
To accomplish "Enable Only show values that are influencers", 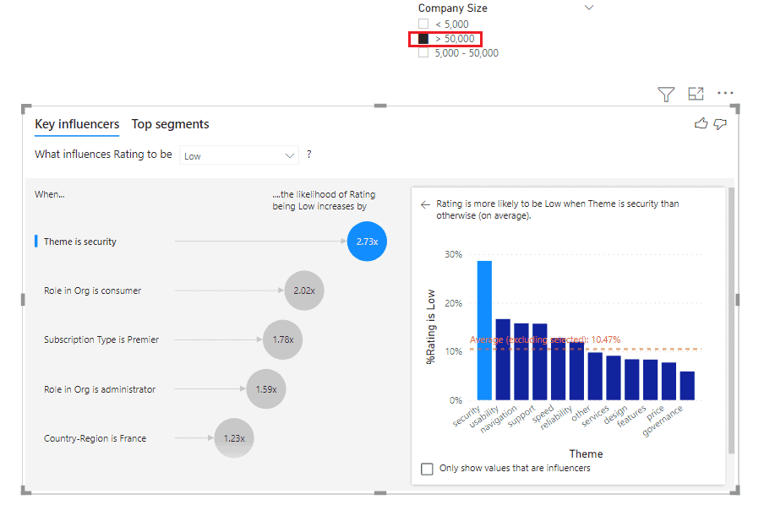I will coord(427,469).
